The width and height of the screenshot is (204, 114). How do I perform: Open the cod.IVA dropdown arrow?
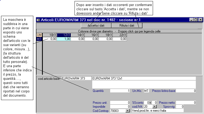click(x=154, y=107)
